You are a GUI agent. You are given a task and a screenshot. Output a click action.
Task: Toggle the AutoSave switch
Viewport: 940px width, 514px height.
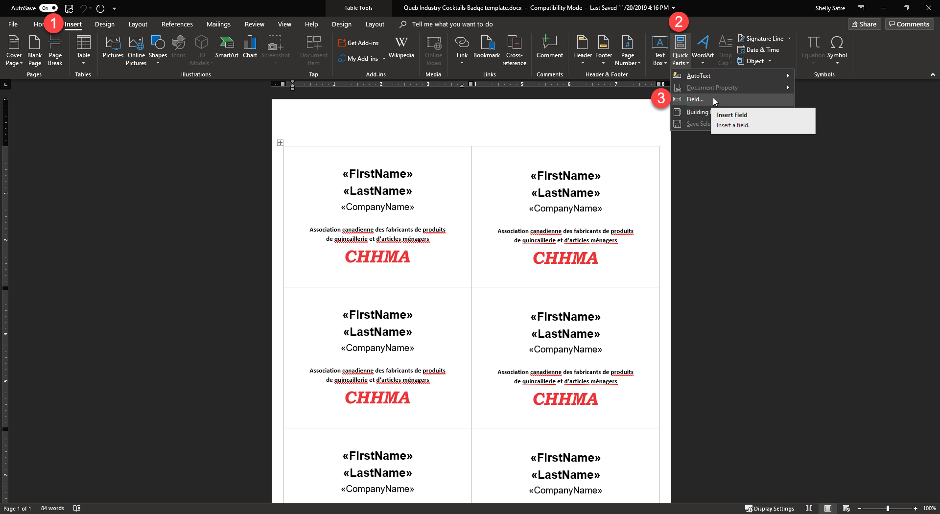pyautogui.click(x=48, y=8)
